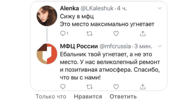Click the Alenka display name
This screenshot has height=106, width=173.
click(70, 8)
